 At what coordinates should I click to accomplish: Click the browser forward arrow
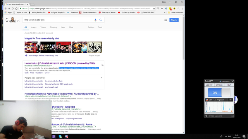click(9, 8)
